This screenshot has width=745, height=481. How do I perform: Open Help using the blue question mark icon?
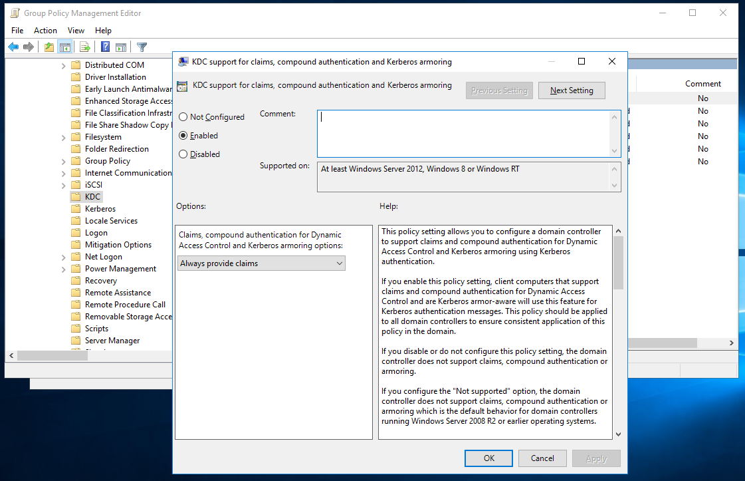point(106,47)
